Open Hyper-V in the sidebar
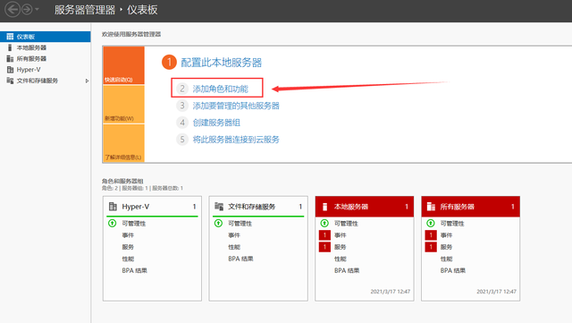 point(29,70)
